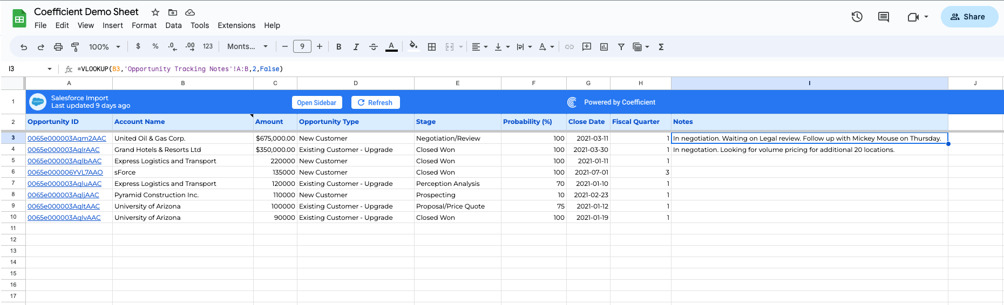
Task: Open the text color picker
Action: (x=391, y=47)
